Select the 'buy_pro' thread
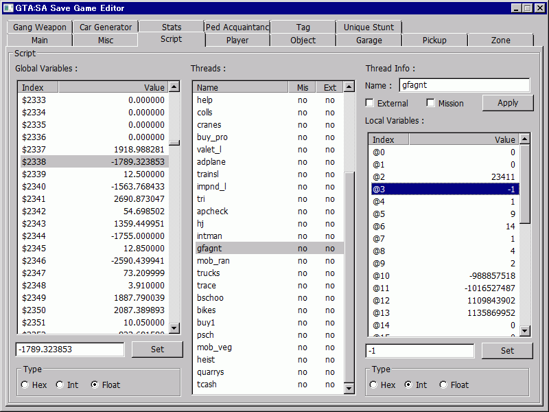The width and height of the screenshot is (549, 412). (269, 137)
